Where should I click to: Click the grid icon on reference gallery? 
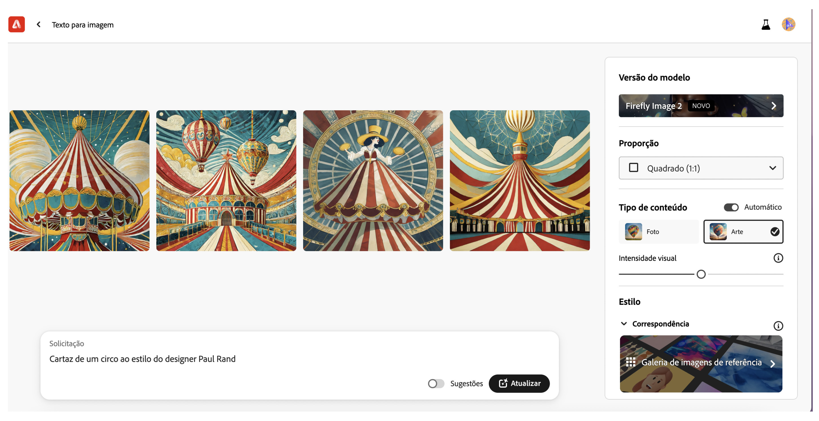click(x=631, y=362)
